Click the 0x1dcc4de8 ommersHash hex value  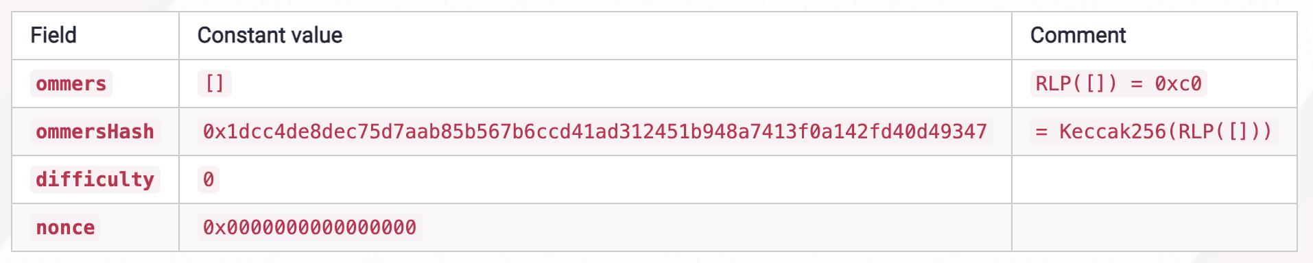[x=595, y=131]
